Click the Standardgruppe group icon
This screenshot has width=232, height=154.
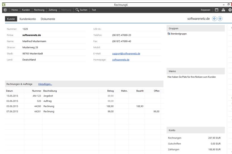click(x=169, y=34)
